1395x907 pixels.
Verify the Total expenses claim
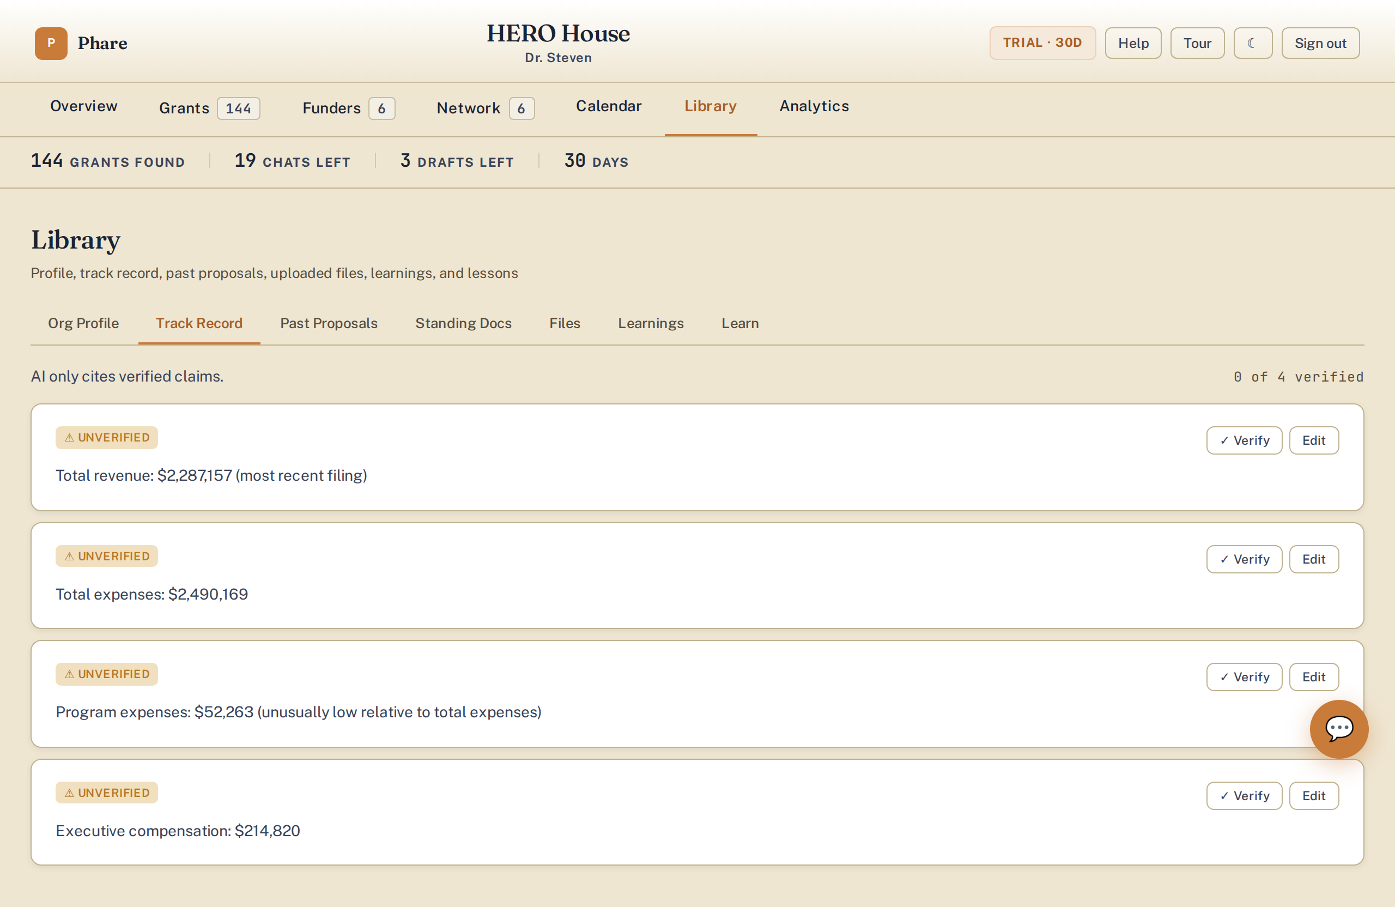click(x=1245, y=559)
